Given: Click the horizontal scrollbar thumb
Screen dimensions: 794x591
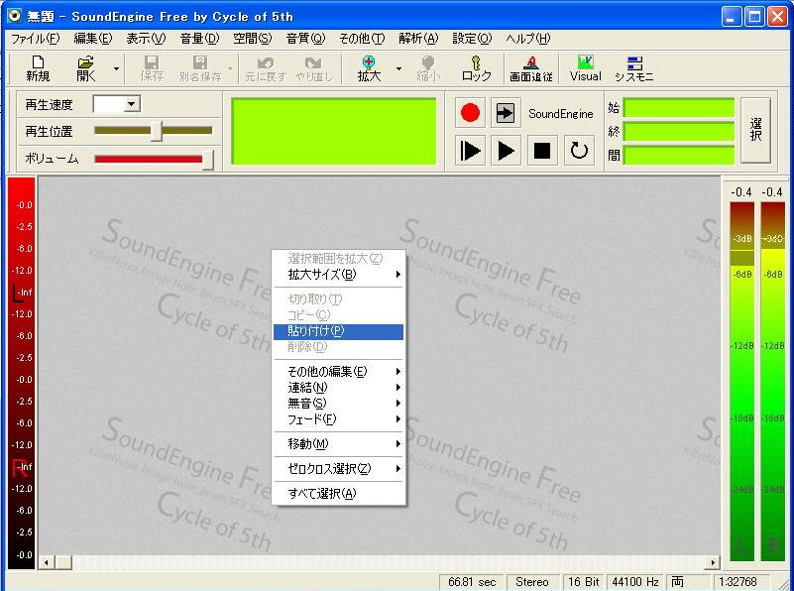Looking at the screenshot, I should click(62, 562).
